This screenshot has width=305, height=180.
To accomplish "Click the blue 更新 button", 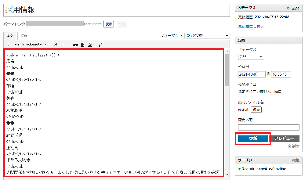I will 253,139.
